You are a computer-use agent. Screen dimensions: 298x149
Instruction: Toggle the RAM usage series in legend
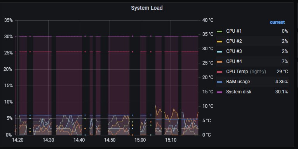pos(238,82)
